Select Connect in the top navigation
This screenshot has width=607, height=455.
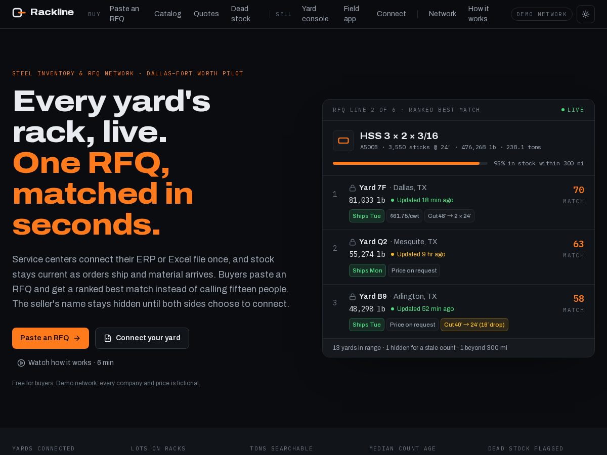(x=392, y=14)
